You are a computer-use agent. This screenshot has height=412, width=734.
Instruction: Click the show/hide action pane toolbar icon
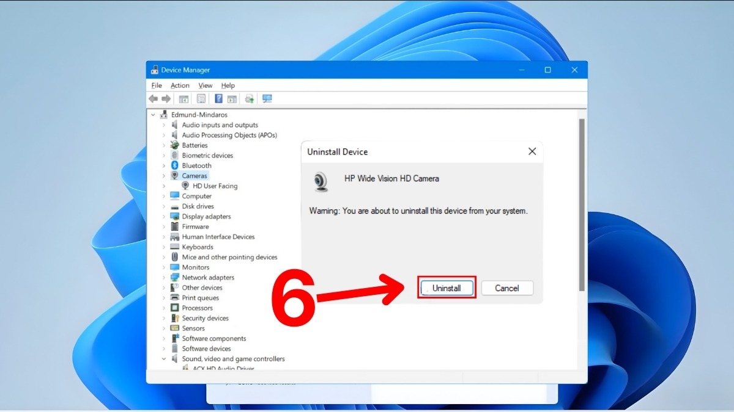pyautogui.click(x=232, y=99)
